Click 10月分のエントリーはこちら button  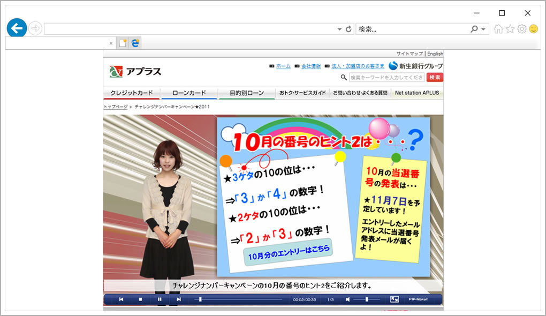click(289, 252)
